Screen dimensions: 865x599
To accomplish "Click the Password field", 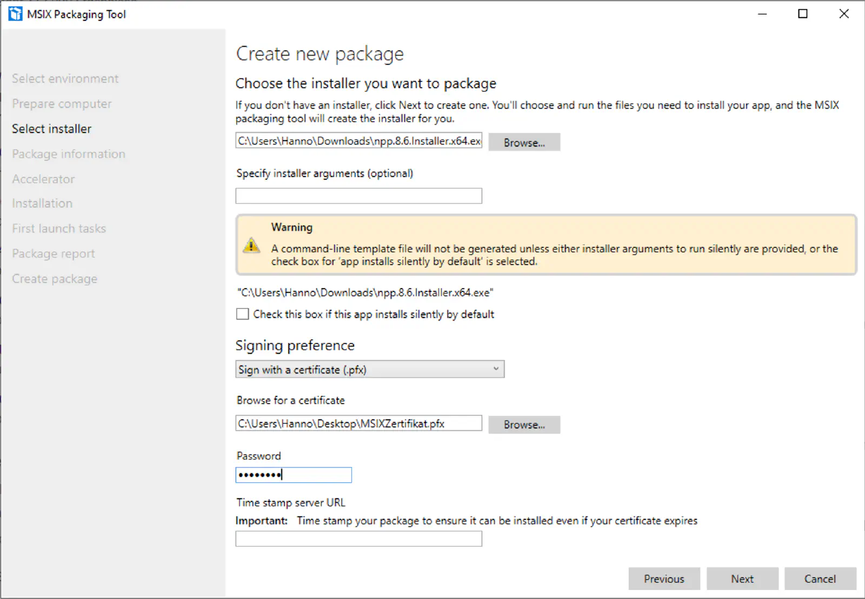I will click(x=294, y=475).
